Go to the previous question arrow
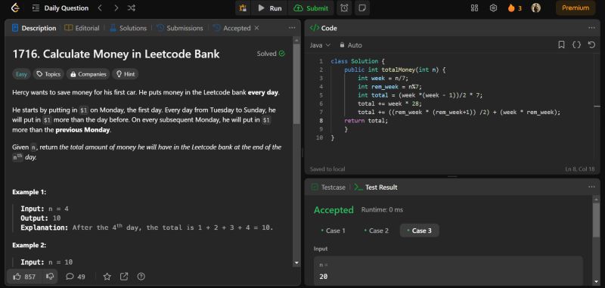 click(100, 8)
